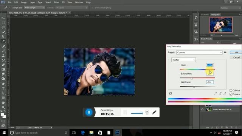242x136 pixels.
Task: Select the History Brush tool
Action: (x=3, y=60)
